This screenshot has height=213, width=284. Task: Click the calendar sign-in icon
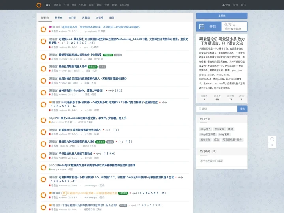[x=202, y=26]
